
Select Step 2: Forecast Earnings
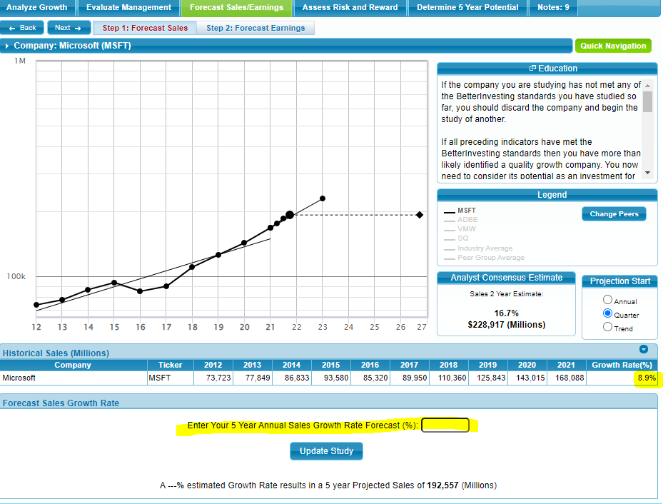255,28
